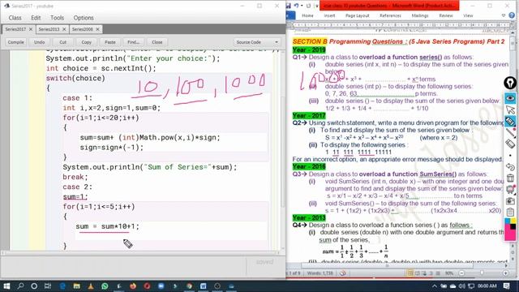Close the Series2013 tab
Image resolution: width=519 pixels, height=292 pixels.
[x=64, y=29]
